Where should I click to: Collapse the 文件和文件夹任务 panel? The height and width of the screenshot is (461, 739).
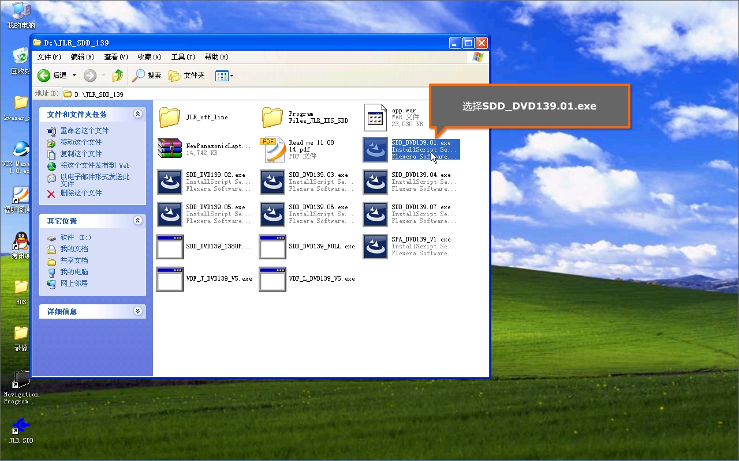tap(137, 114)
